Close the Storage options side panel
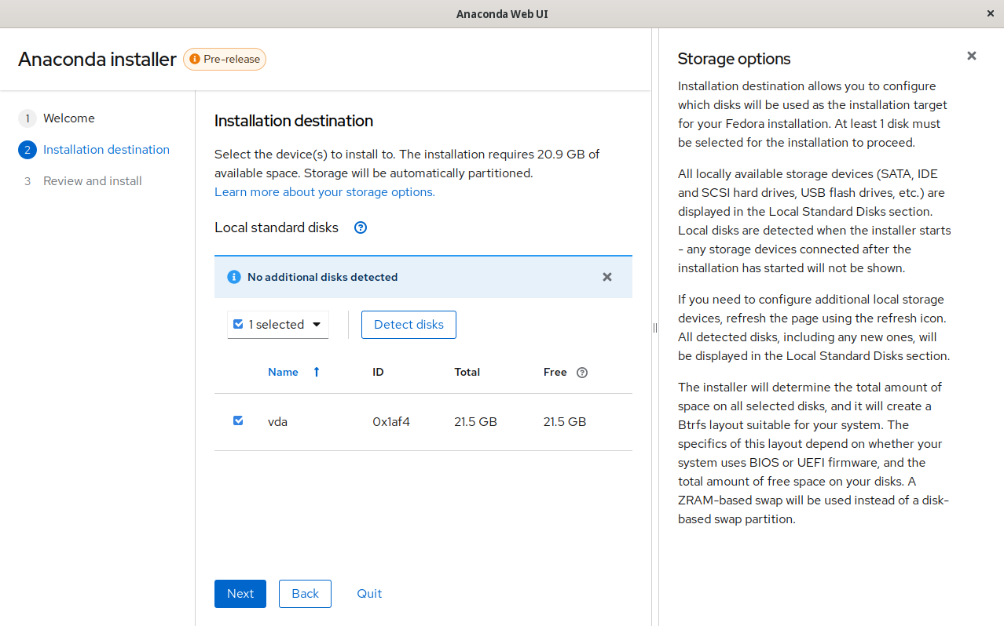 tap(972, 56)
